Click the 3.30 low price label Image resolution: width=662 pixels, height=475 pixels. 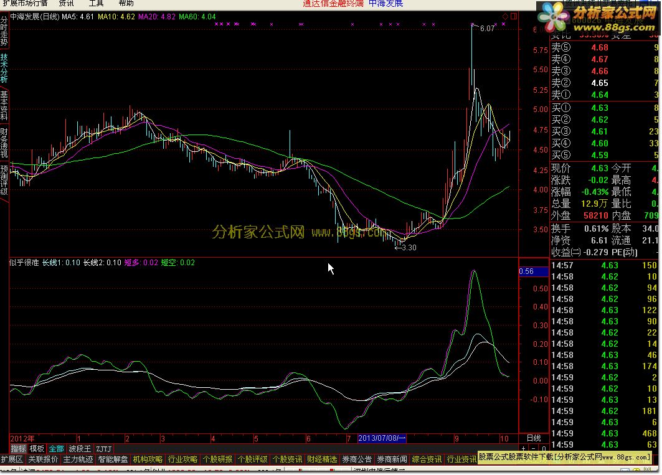coord(409,248)
